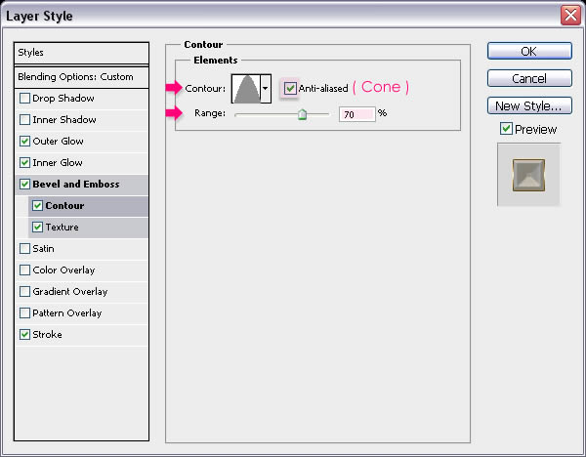Open the Gradient Overlay settings label

point(70,291)
